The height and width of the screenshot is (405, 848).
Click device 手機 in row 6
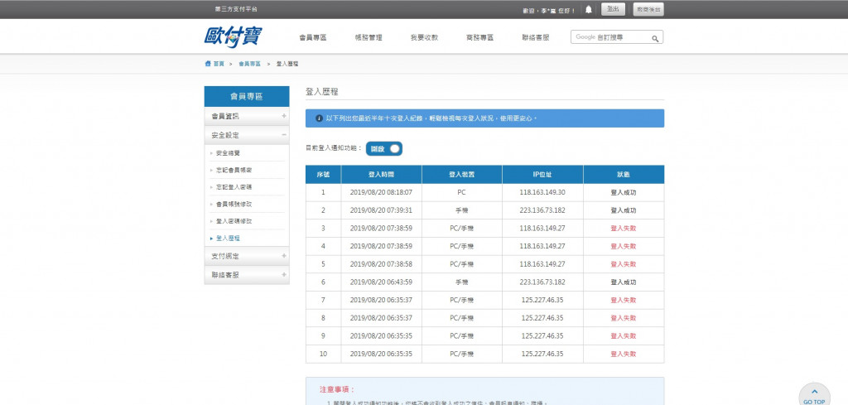click(x=462, y=282)
